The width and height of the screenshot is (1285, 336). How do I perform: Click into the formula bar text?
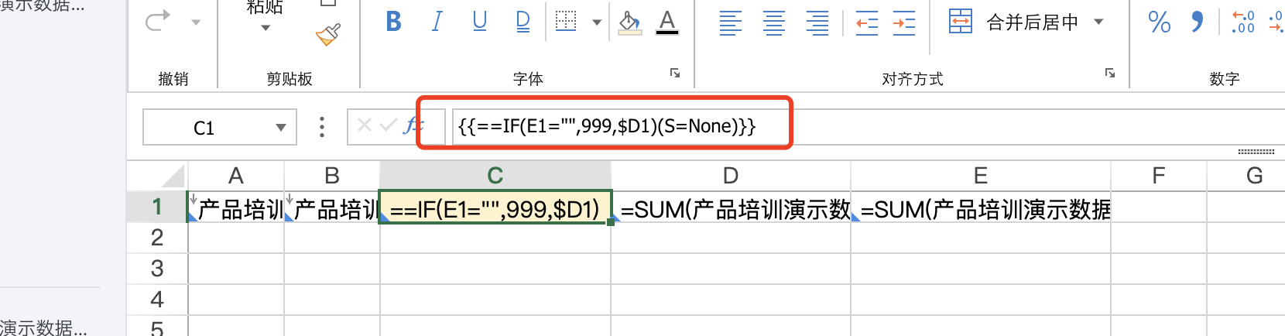click(607, 126)
